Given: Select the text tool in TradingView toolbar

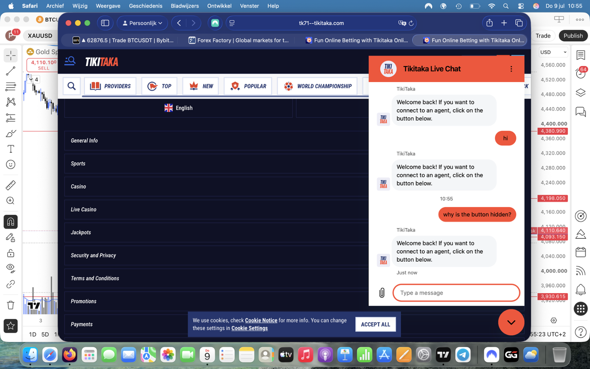Looking at the screenshot, I should pyautogui.click(x=11, y=149).
